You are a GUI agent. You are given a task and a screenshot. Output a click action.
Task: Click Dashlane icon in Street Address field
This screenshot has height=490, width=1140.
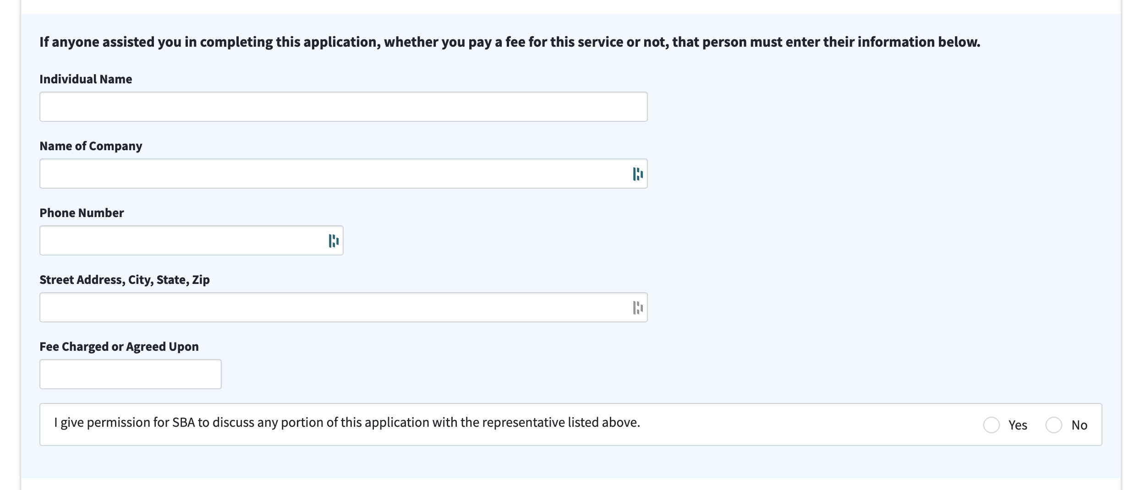click(x=638, y=308)
